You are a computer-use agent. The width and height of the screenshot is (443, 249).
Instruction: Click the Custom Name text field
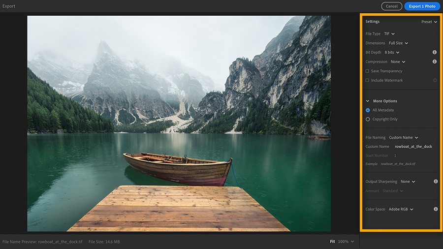tap(413, 147)
